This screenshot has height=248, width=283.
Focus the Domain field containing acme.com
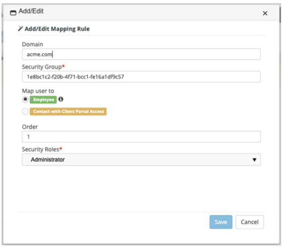141,54
